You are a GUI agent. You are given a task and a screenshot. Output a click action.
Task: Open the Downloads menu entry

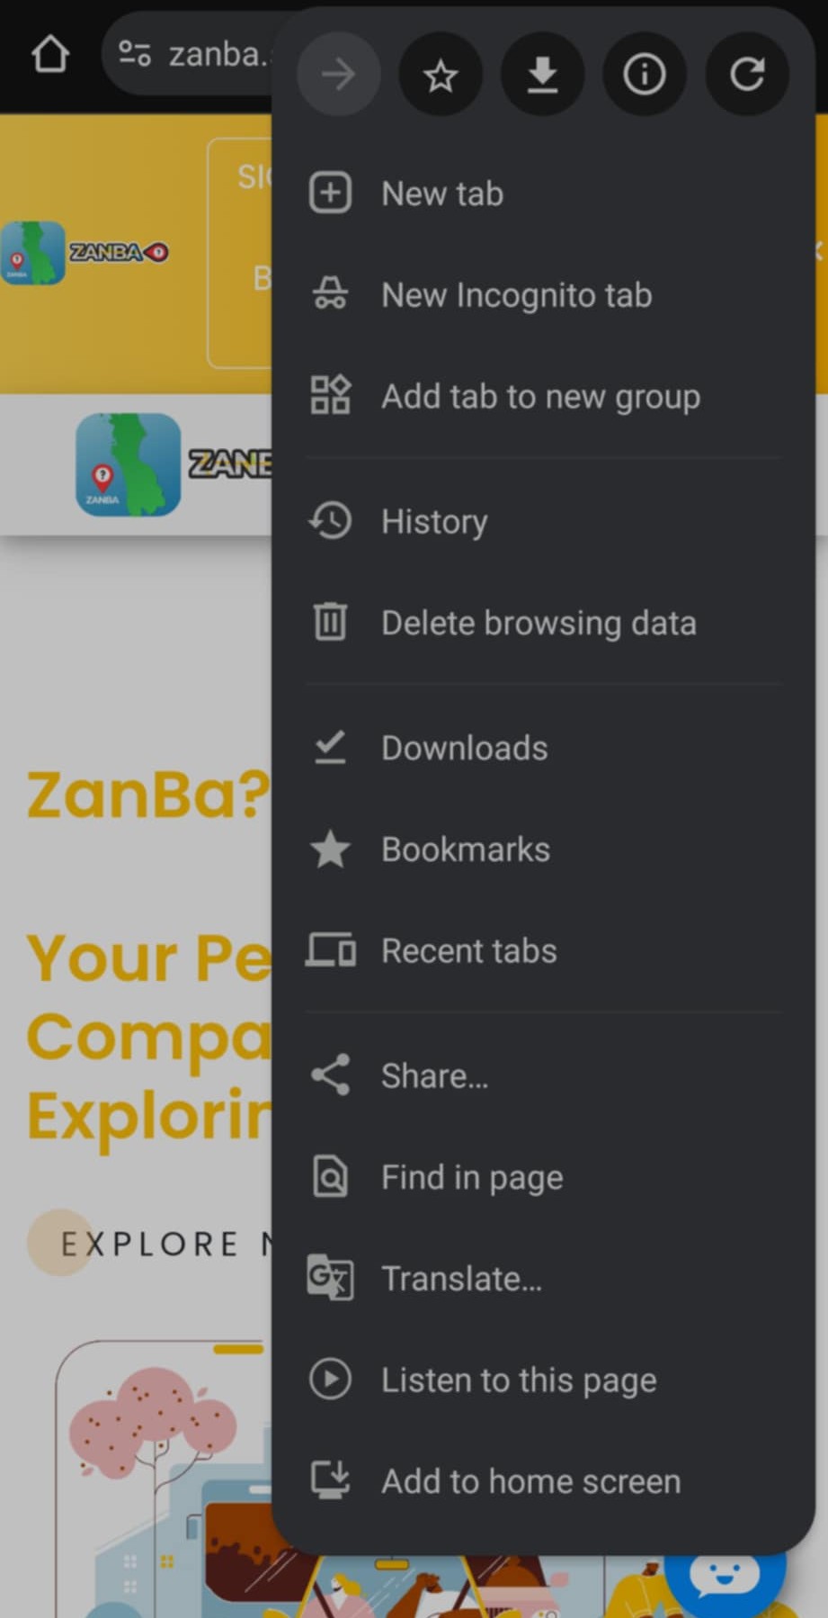[x=464, y=748]
